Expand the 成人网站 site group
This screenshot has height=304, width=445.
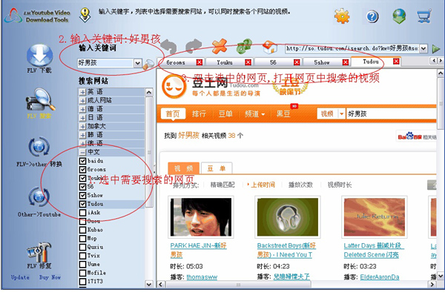pos(82,101)
